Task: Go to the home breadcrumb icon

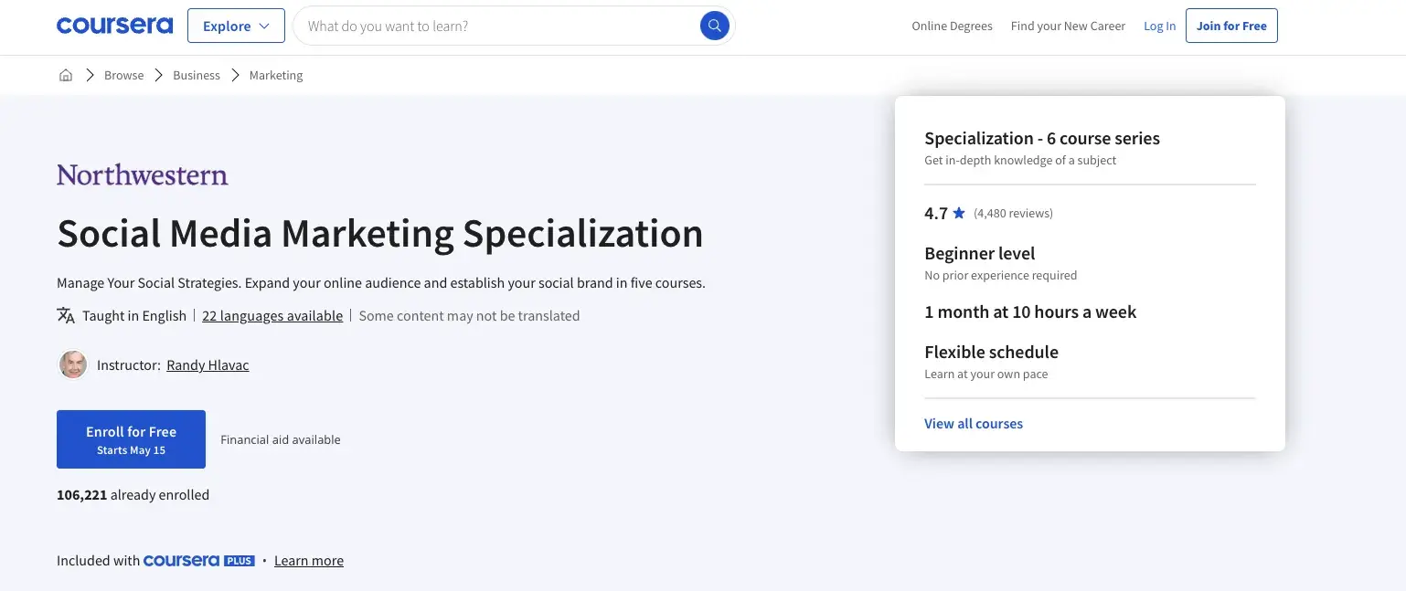Action: point(66,75)
